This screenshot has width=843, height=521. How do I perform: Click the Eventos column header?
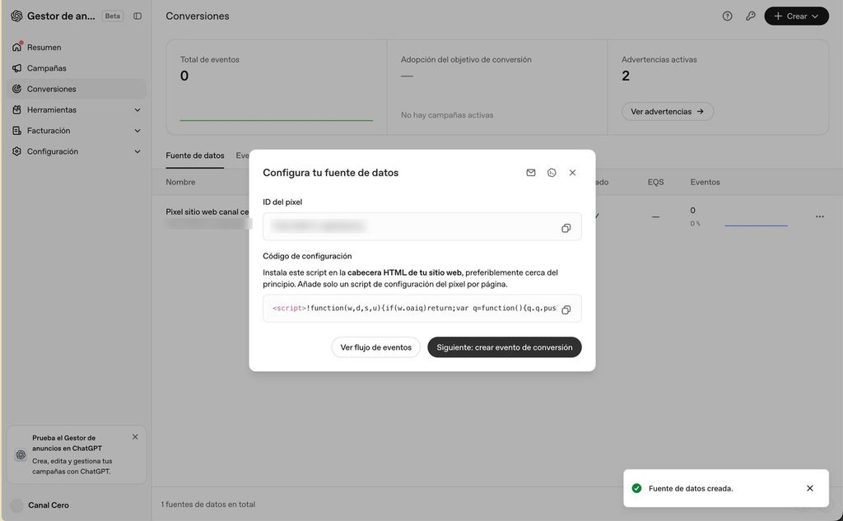click(x=705, y=182)
